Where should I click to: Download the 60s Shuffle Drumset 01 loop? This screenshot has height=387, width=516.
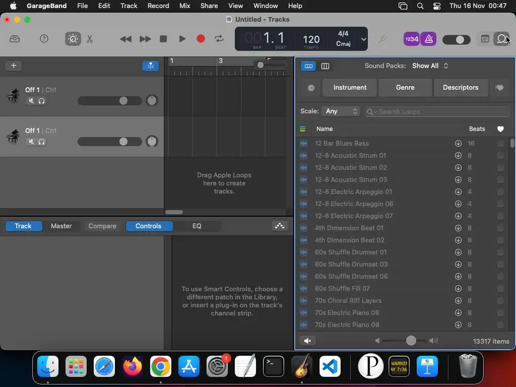[x=458, y=252]
